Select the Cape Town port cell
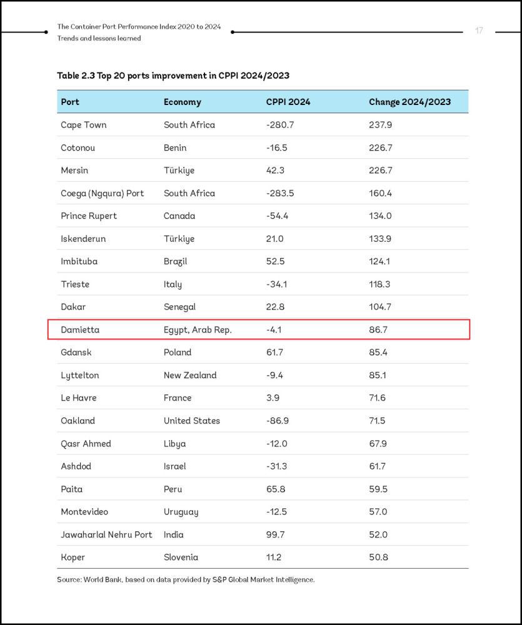Screen dimensions: 522x625 (83, 125)
